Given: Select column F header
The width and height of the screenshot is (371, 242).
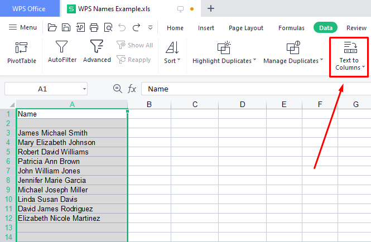Looking at the screenshot, I should [x=320, y=104].
